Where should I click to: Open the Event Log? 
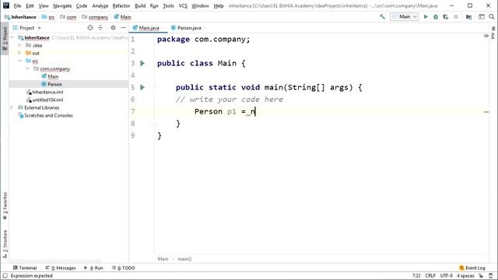pyautogui.click(x=472, y=268)
